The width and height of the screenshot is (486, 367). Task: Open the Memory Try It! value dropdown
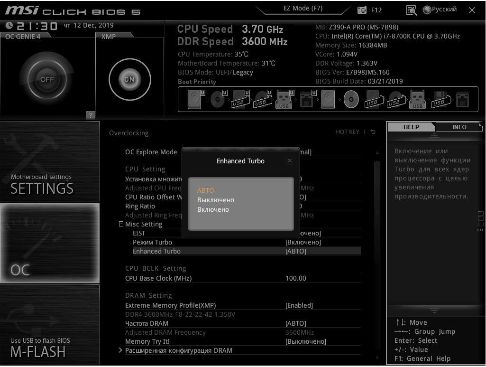(305, 341)
